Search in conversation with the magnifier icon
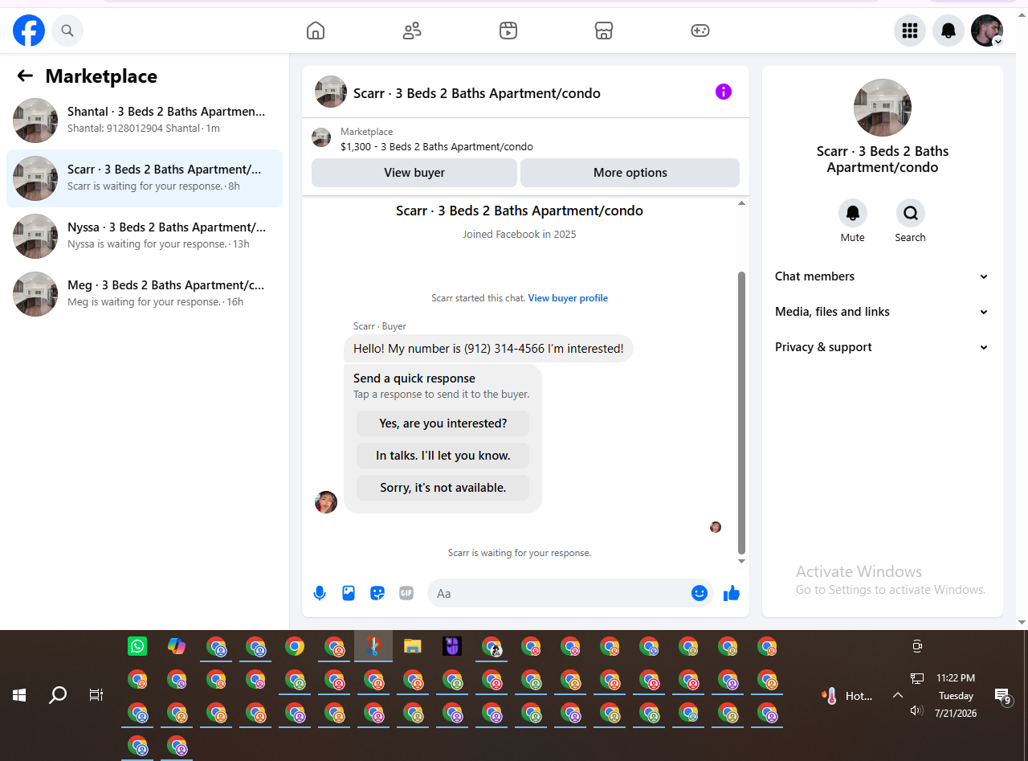Image resolution: width=1028 pixels, height=761 pixels. 911,213
